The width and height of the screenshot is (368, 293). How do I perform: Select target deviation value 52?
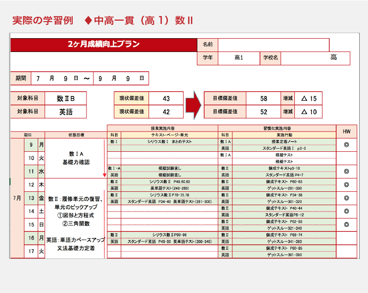(x=263, y=112)
